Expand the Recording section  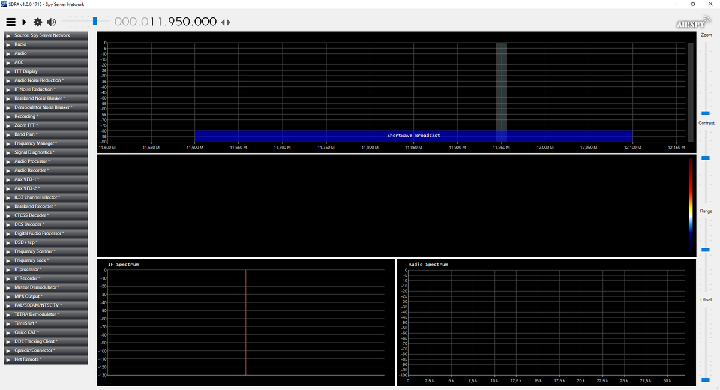[x=45, y=116]
